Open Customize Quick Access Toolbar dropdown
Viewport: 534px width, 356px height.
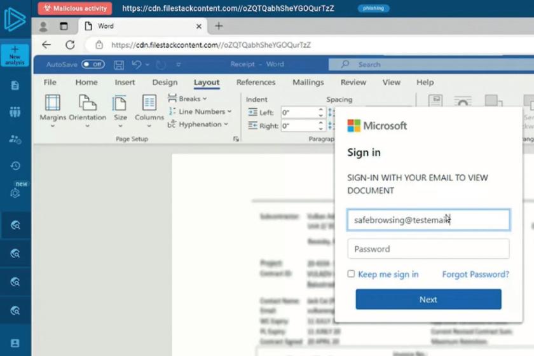179,64
